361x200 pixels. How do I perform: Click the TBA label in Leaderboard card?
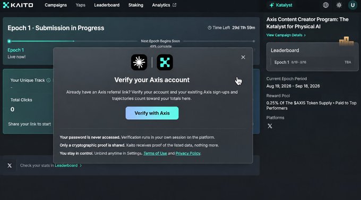348,62
